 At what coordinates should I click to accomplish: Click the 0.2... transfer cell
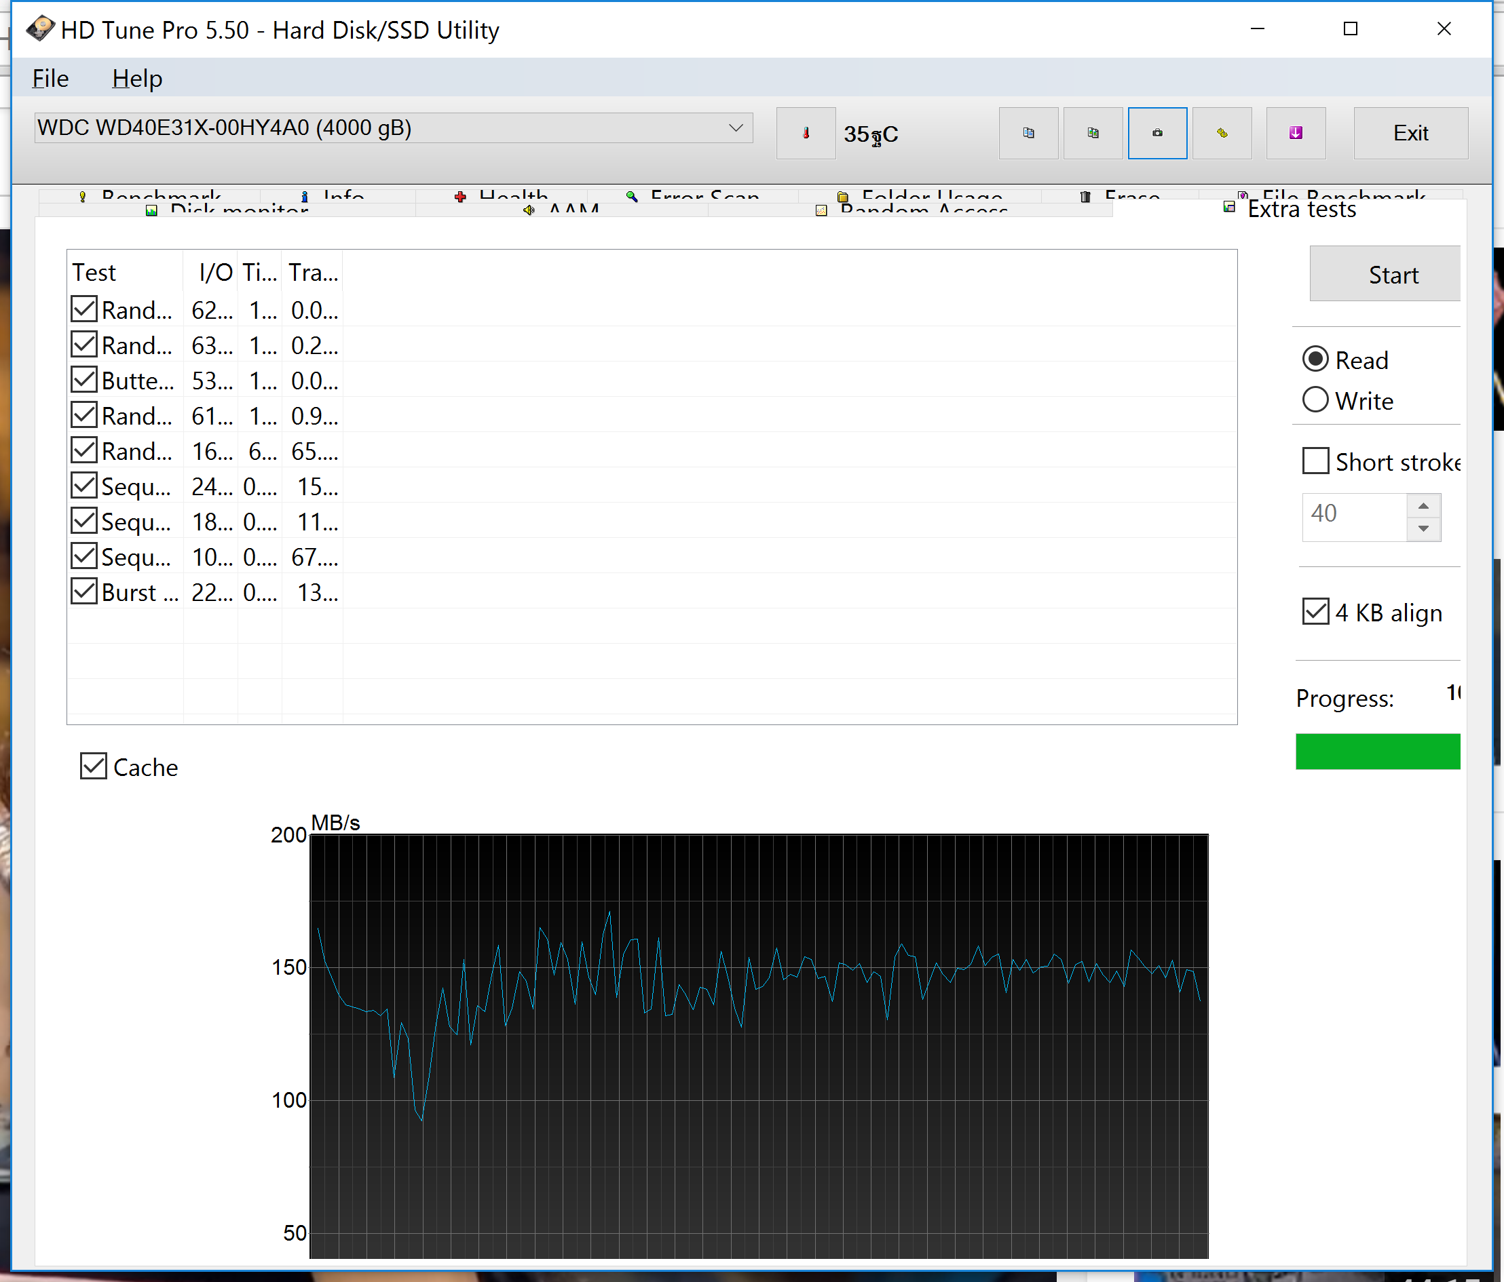[314, 345]
